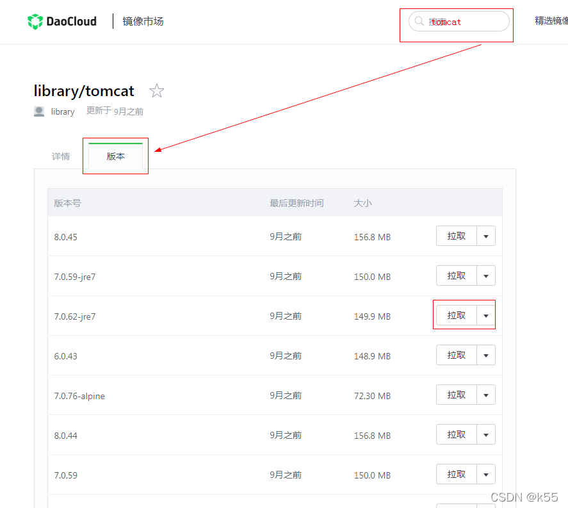Viewport: 568px width, 508px height.
Task: Select the 版本 tab
Action: [115, 156]
